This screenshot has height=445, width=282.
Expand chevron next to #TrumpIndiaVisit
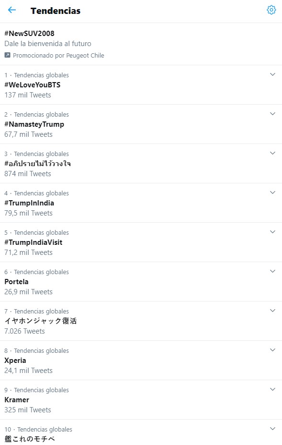[x=272, y=232]
